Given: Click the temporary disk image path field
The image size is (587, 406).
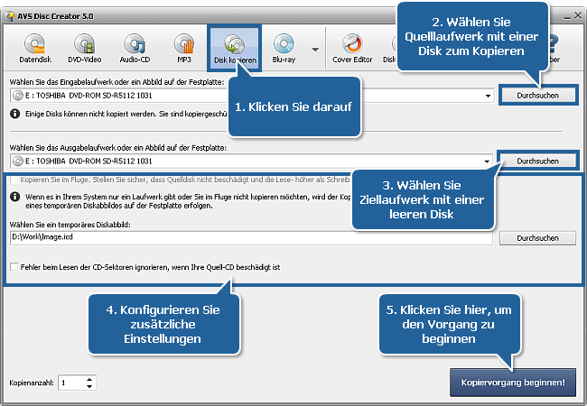Looking at the screenshot, I should (251, 238).
